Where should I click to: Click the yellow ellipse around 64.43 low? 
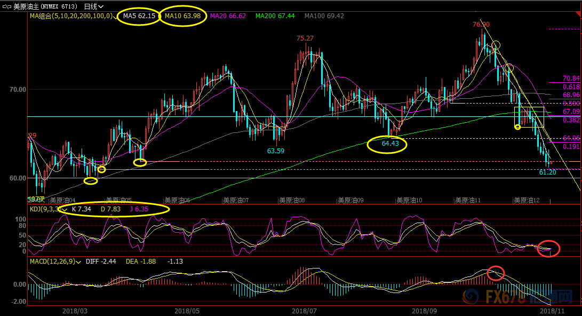(387, 144)
